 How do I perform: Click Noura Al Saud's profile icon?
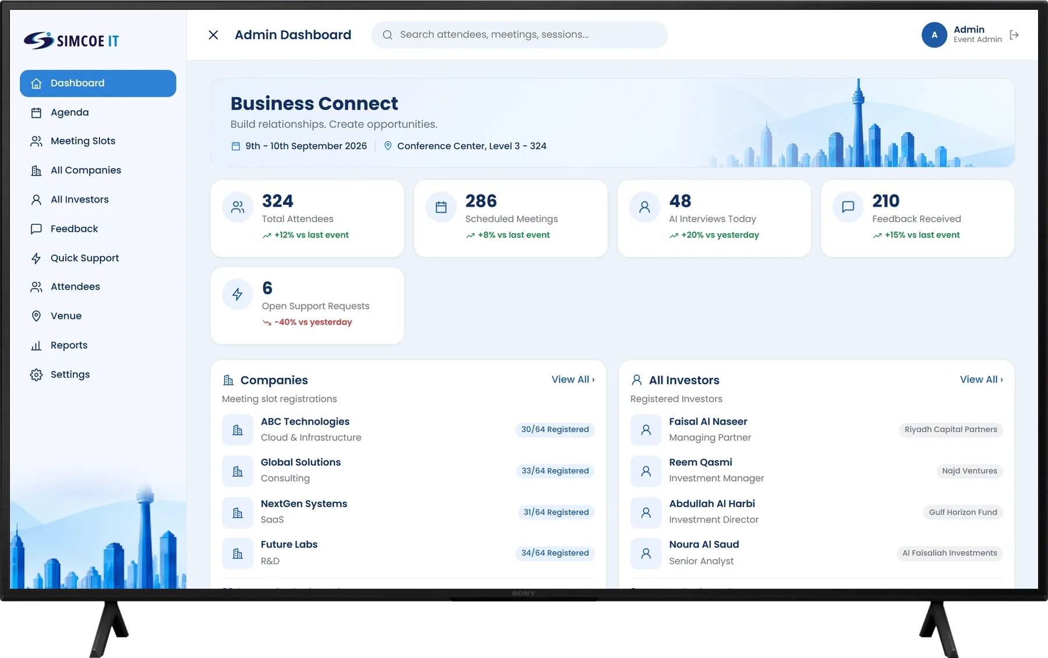click(646, 553)
